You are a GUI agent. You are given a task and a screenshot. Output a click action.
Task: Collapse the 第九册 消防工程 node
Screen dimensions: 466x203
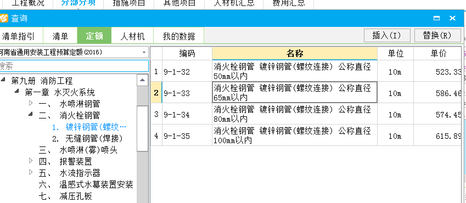(x=3, y=80)
